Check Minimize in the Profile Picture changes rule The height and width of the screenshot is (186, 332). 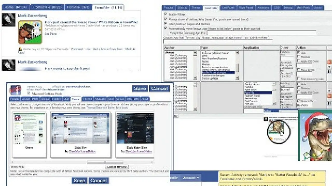click(x=299, y=57)
